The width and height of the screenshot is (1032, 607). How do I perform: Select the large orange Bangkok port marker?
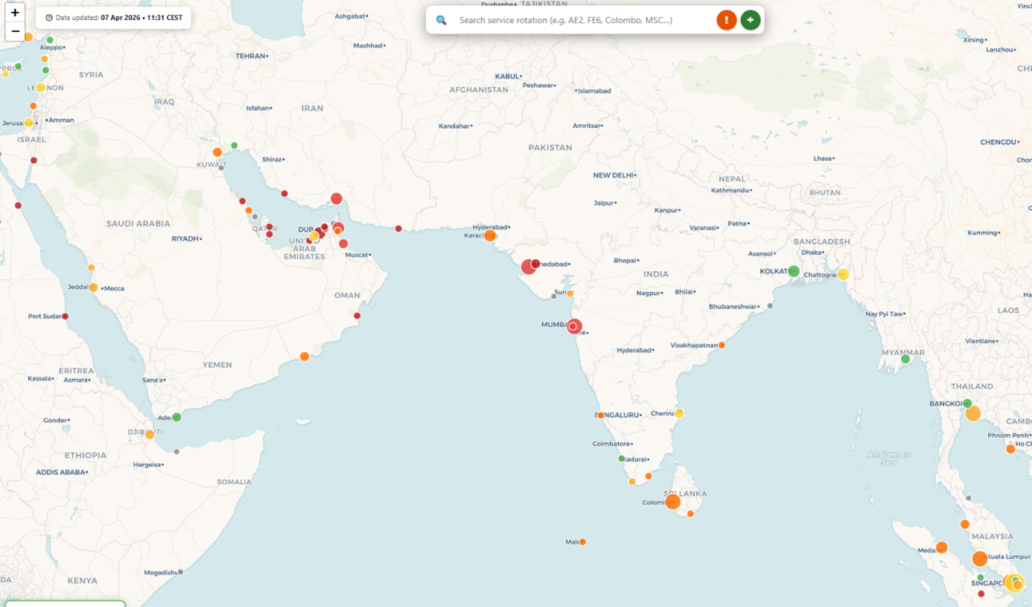click(x=973, y=413)
